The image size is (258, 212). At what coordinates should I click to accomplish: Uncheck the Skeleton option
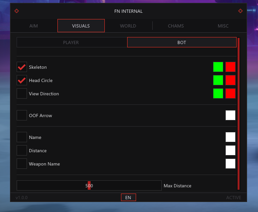click(22, 67)
